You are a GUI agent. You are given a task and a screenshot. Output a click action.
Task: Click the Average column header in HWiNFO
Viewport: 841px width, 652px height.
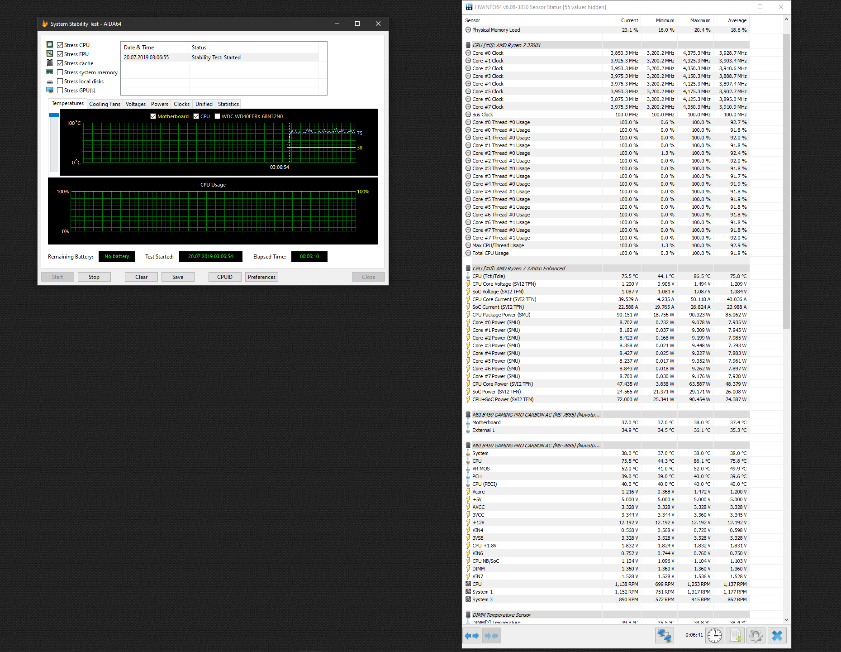point(731,20)
